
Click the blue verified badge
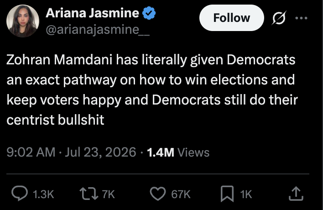(x=149, y=13)
